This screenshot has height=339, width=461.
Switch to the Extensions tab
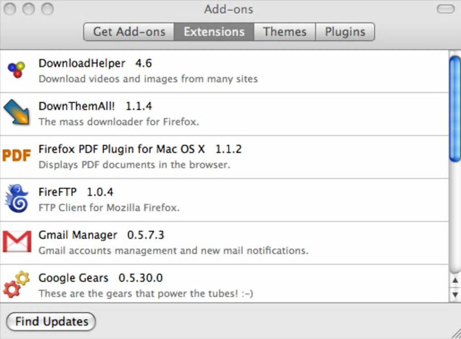pos(214,32)
